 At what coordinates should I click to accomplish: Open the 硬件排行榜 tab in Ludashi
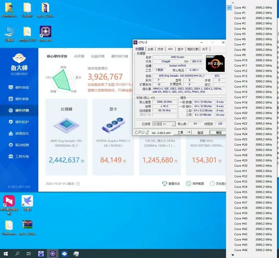pyautogui.click(x=119, y=56)
